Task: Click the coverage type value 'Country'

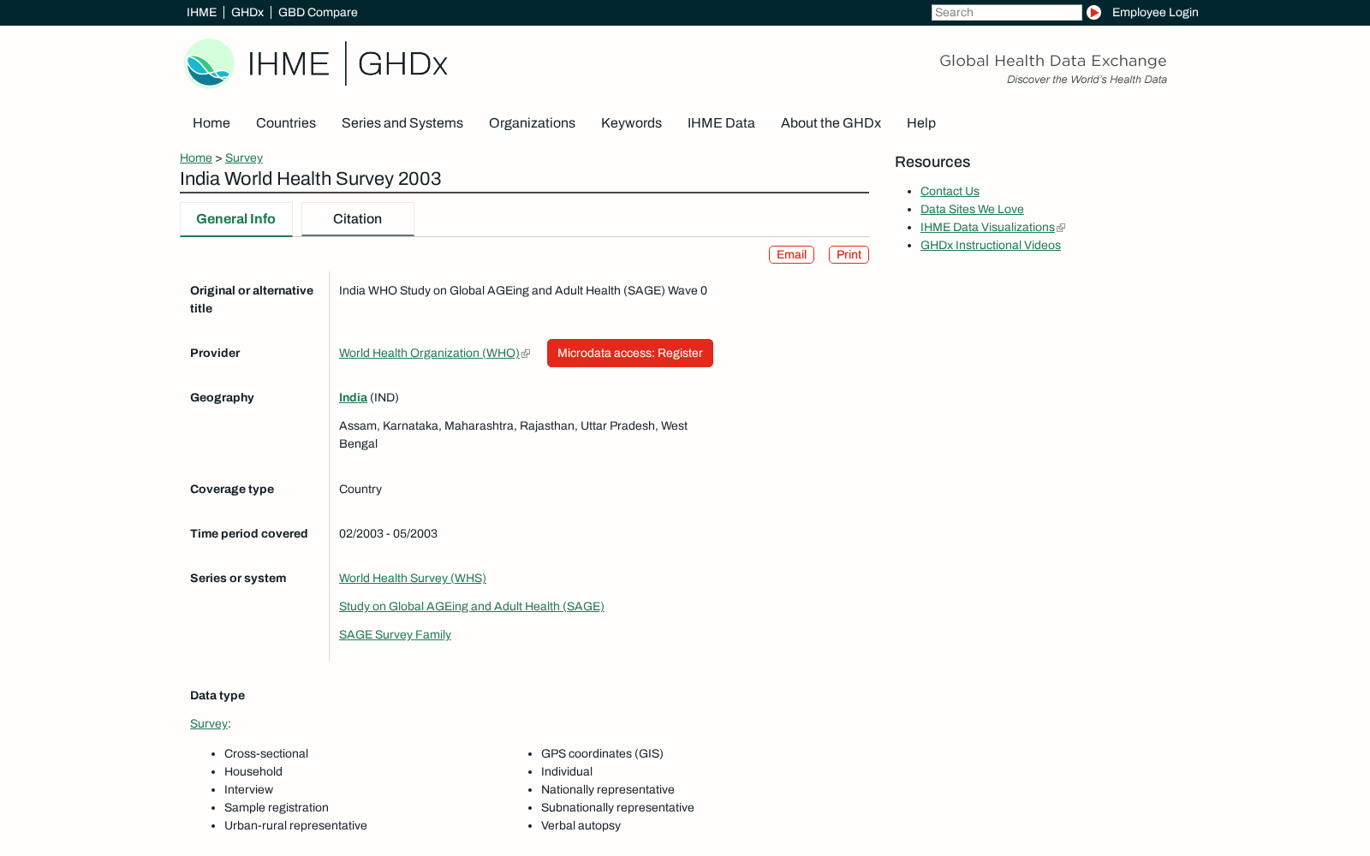Action: [x=360, y=489]
